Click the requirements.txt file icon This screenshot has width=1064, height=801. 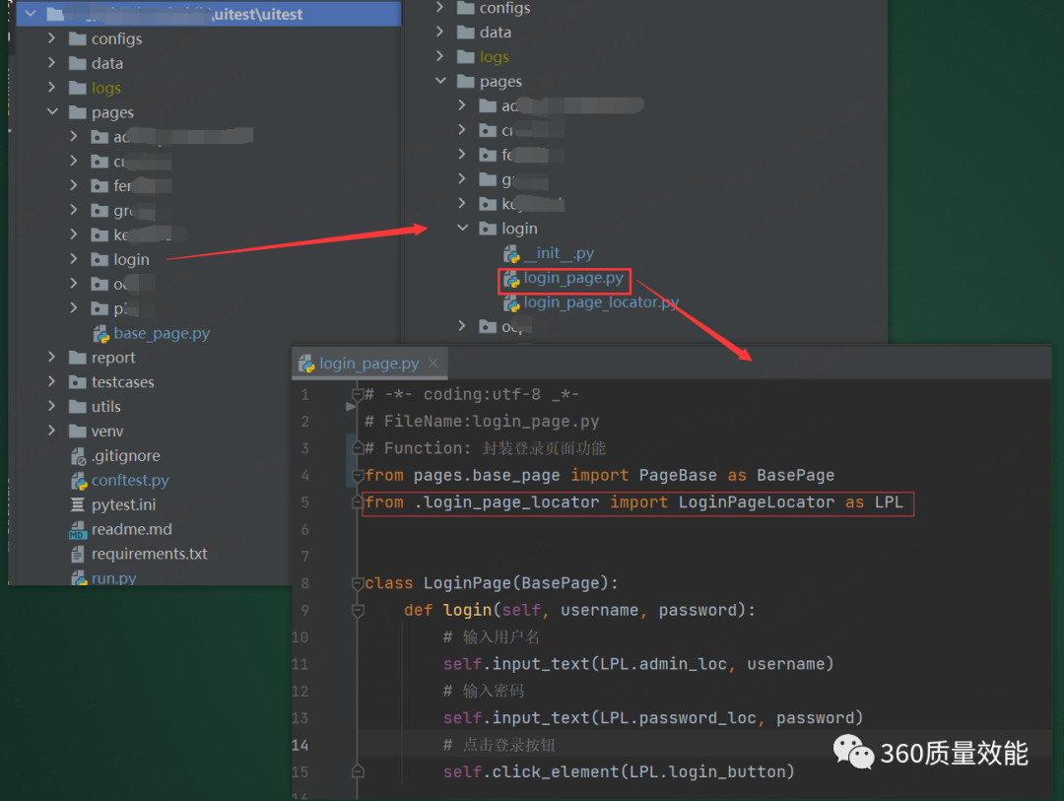(78, 554)
